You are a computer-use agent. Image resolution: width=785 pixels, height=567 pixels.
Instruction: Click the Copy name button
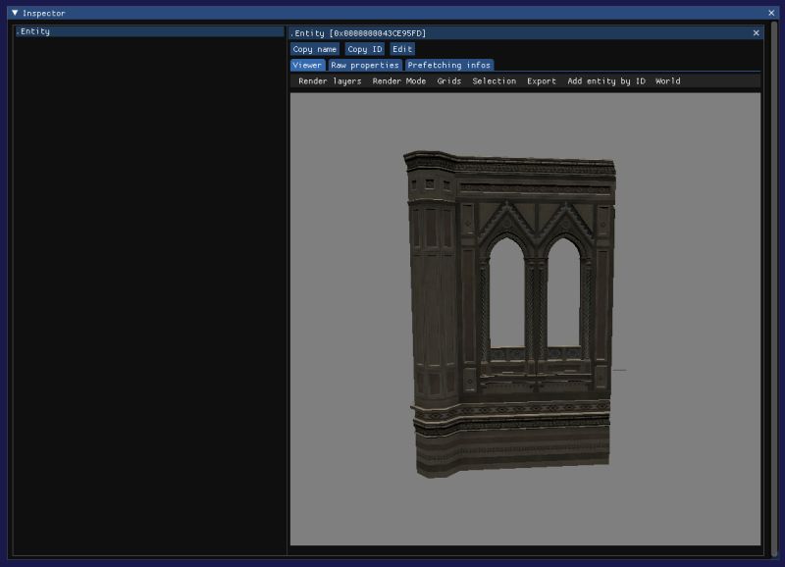point(313,48)
